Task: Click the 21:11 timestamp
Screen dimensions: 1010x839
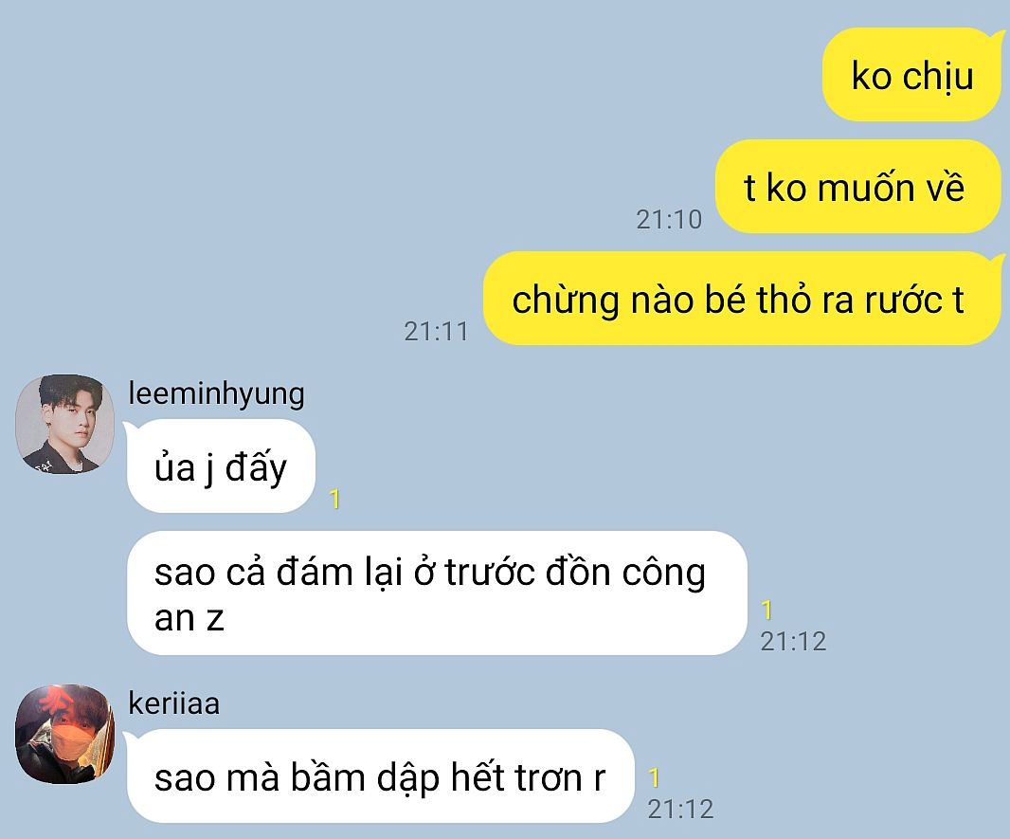Action: click(436, 332)
